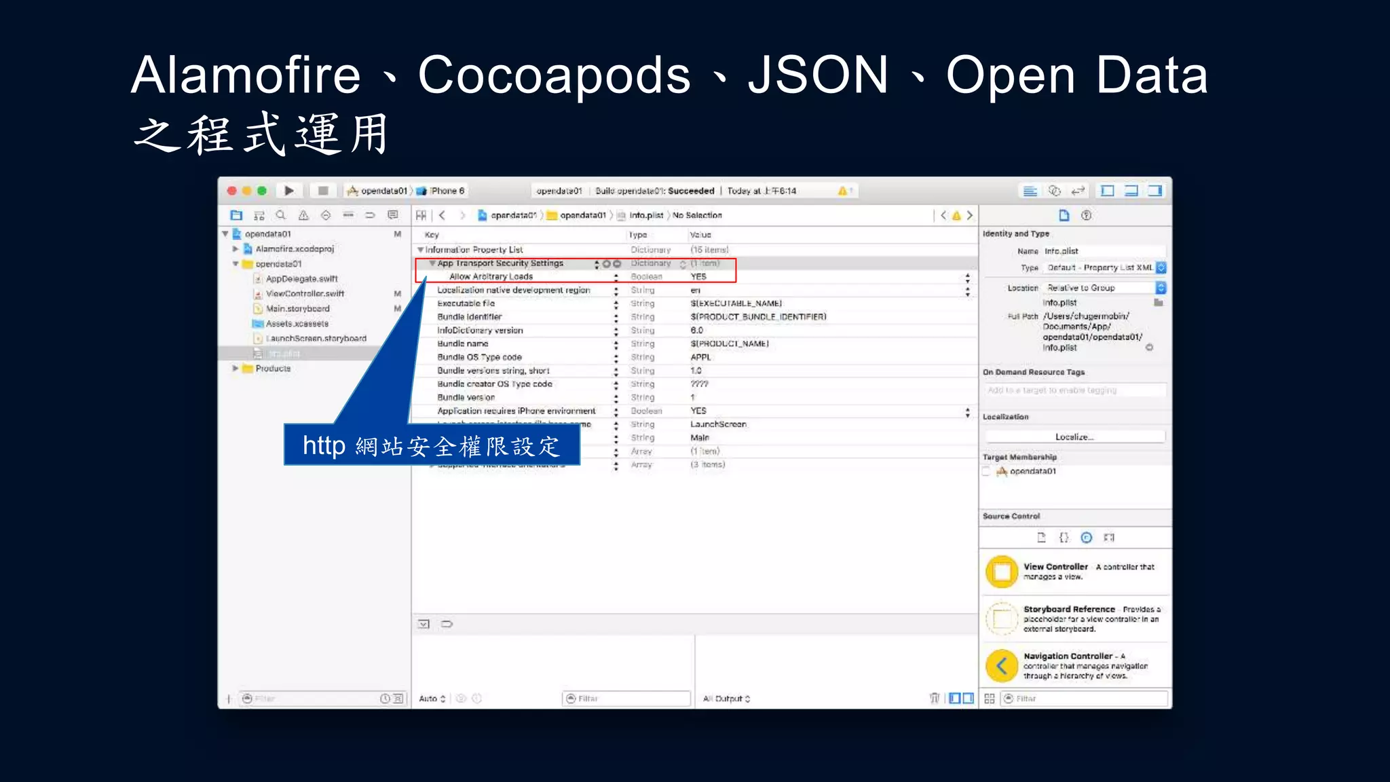Open the Type dropdown, Default - Property List XML
Viewport: 1390px width, 782px height.
tap(1104, 267)
